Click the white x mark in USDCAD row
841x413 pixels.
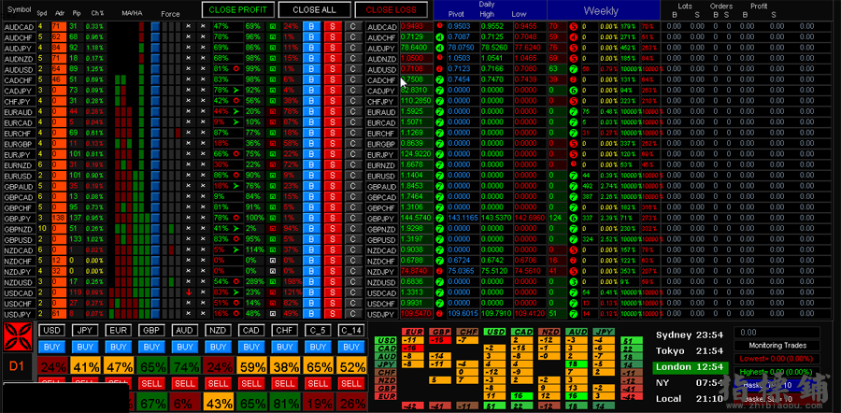point(203,292)
